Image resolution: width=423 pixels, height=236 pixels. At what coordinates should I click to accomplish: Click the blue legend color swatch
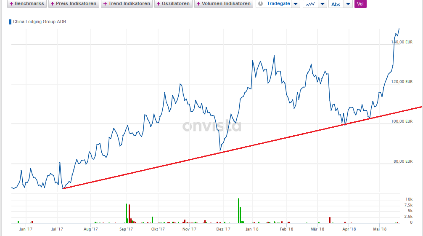11,21
